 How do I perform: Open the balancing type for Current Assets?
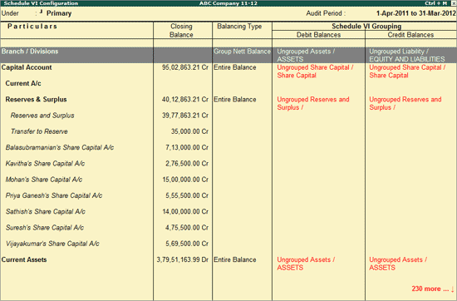235,260
